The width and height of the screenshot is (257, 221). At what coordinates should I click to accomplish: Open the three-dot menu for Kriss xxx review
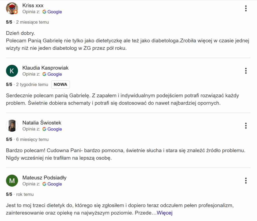246,9
